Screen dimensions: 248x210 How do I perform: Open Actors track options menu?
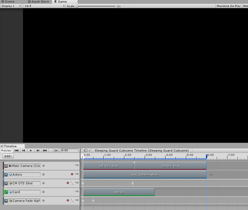click(77, 174)
